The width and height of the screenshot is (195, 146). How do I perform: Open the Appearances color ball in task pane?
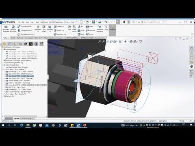(x=191, y=67)
